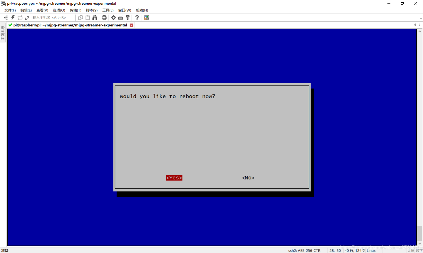Viewport: 423px width, 253px height.
Task: Select the pi@raspberrypi session tab
Action: click(x=70, y=25)
